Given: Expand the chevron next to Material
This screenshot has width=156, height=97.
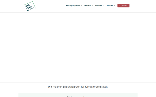Looking at the screenshot, I should (92, 6).
